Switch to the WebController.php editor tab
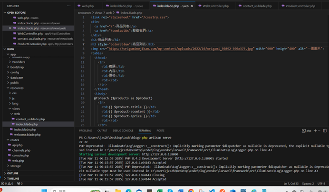 [x=215, y=6]
